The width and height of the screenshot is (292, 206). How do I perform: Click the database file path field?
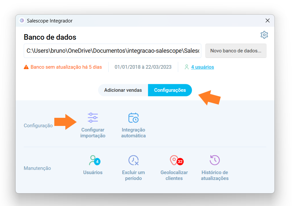(113, 51)
